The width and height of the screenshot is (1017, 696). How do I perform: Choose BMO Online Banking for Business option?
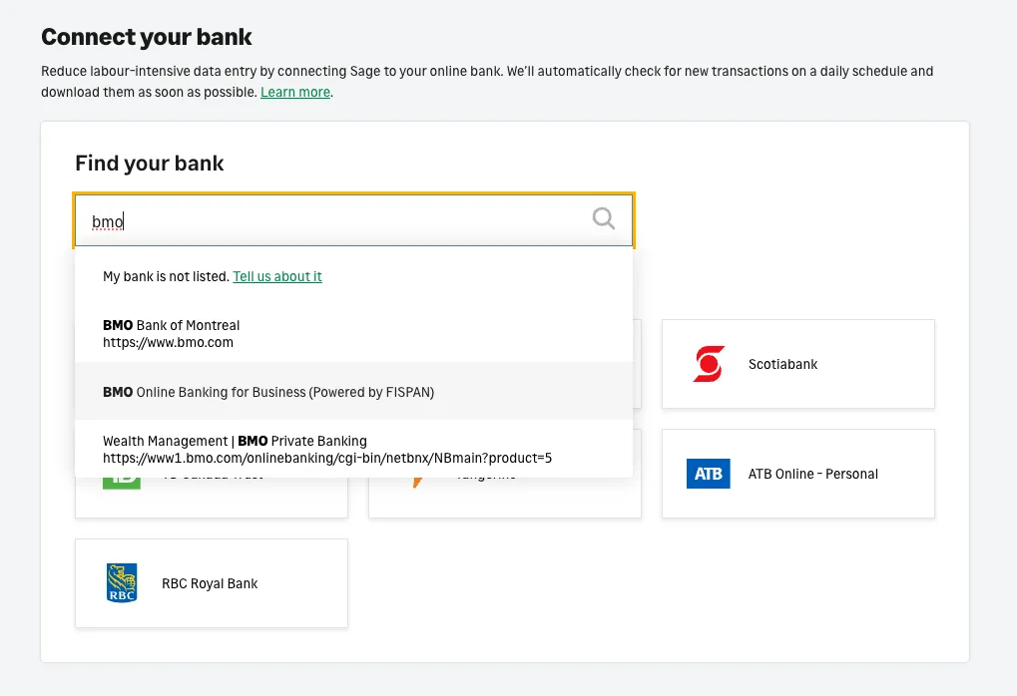(x=353, y=392)
